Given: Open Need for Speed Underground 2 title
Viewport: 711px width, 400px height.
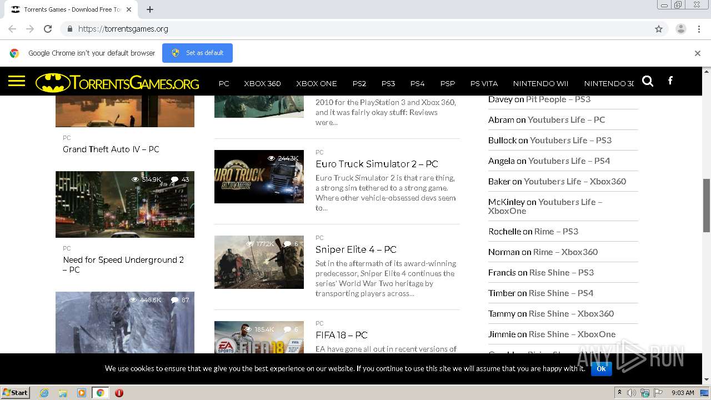Looking at the screenshot, I should pyautogui.click(x=123, y=264).
